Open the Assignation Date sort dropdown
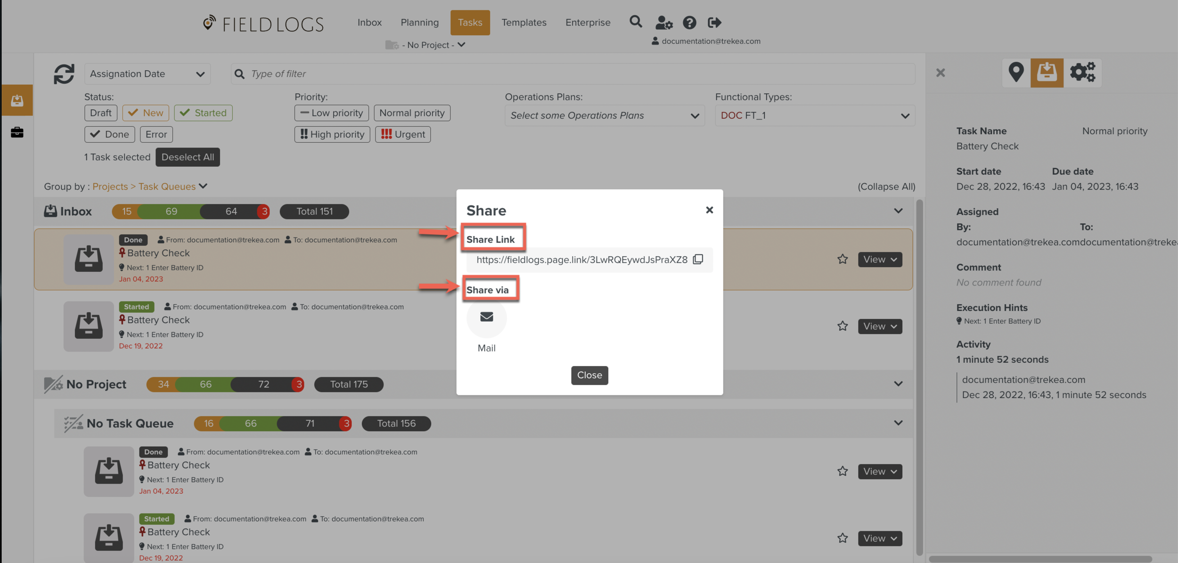Viewport: 1178px width, 563px height. [147, 74]
